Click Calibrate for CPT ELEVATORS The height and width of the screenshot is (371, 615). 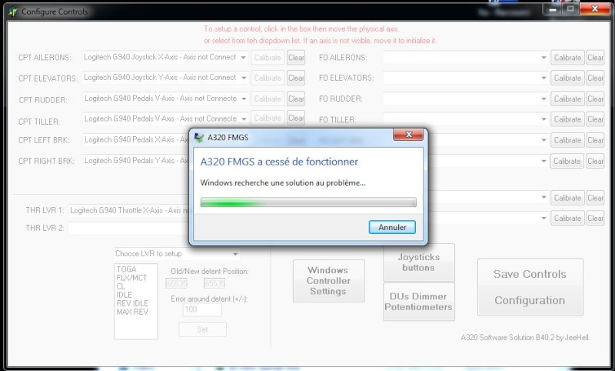[x=268, y=78]
